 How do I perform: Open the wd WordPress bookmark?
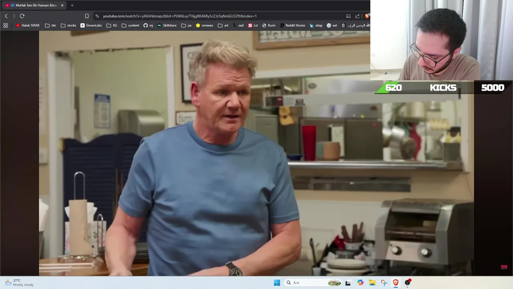(332, 25)
